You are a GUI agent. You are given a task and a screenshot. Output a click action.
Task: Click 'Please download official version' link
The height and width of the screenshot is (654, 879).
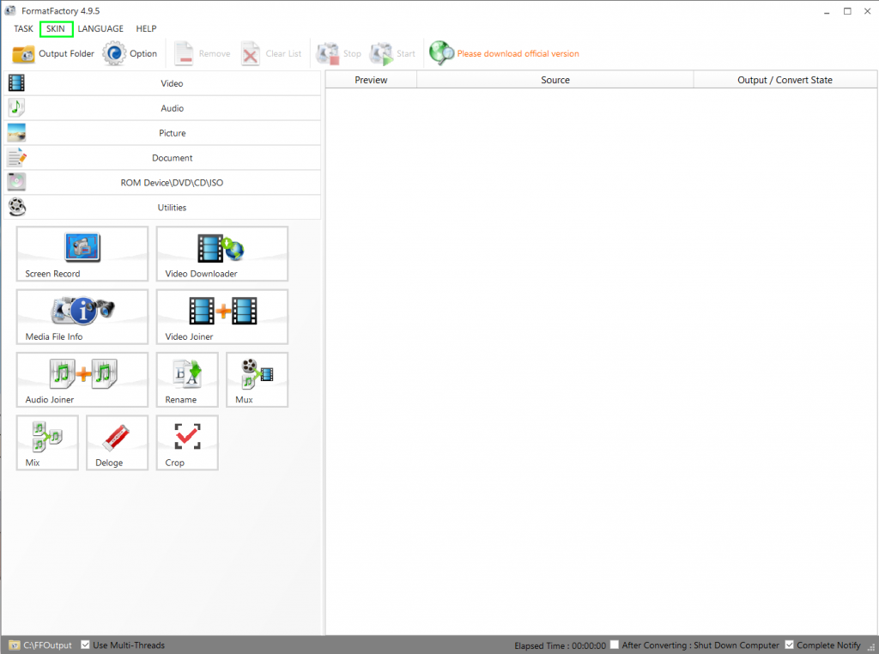click(x=518, y=54)
